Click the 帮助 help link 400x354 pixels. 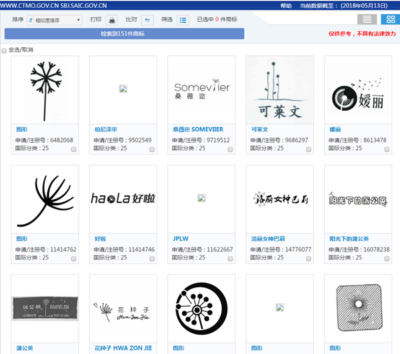(x=286, y=5)
